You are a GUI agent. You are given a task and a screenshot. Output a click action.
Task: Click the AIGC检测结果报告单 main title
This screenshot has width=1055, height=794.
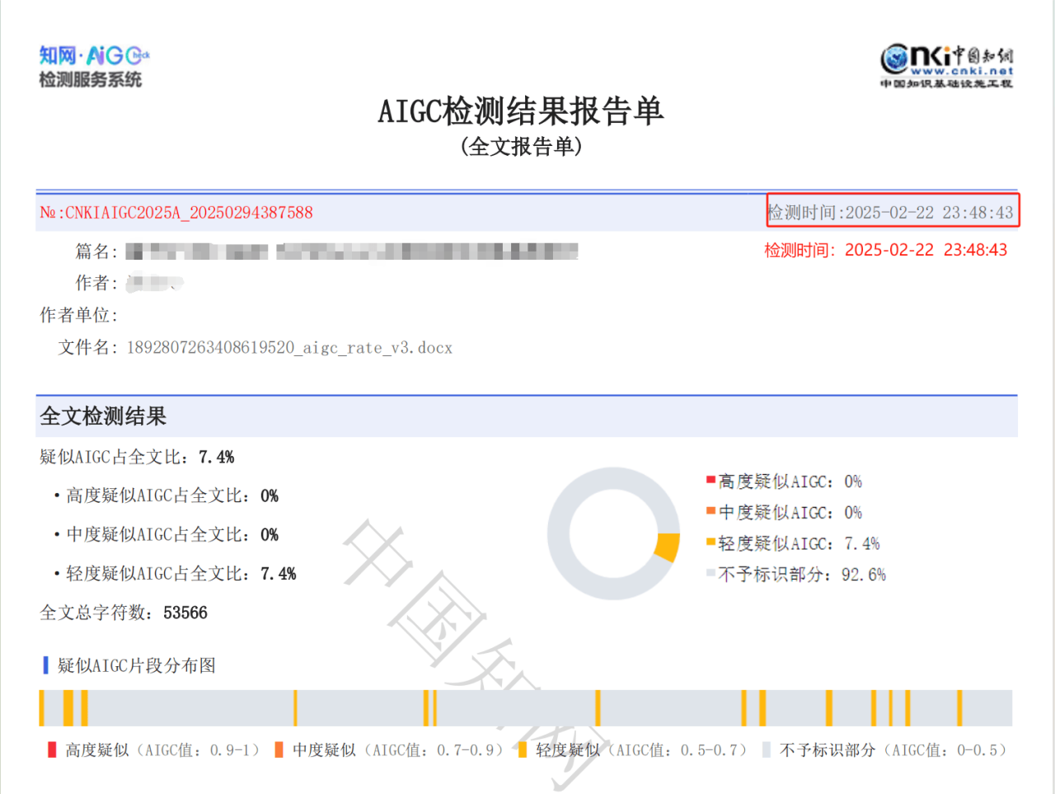(521, 111)
